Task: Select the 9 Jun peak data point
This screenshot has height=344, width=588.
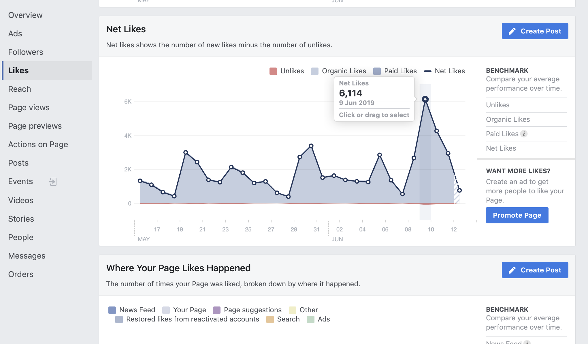Action: pyautogui.click(x=425, y=99)
